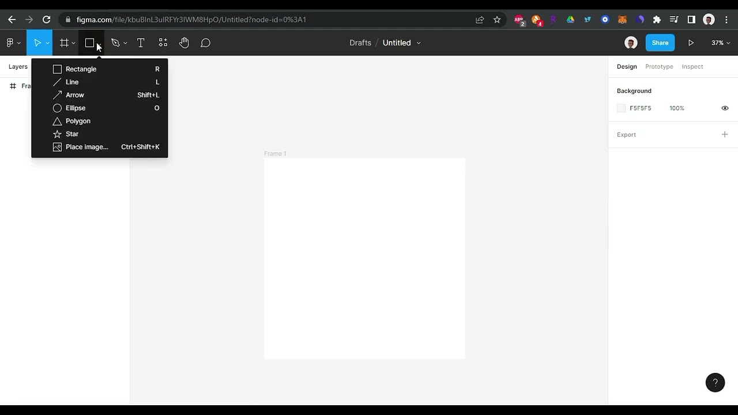
Task: Click the Share button
Action: pyautogui.click(x=660, y=43)
